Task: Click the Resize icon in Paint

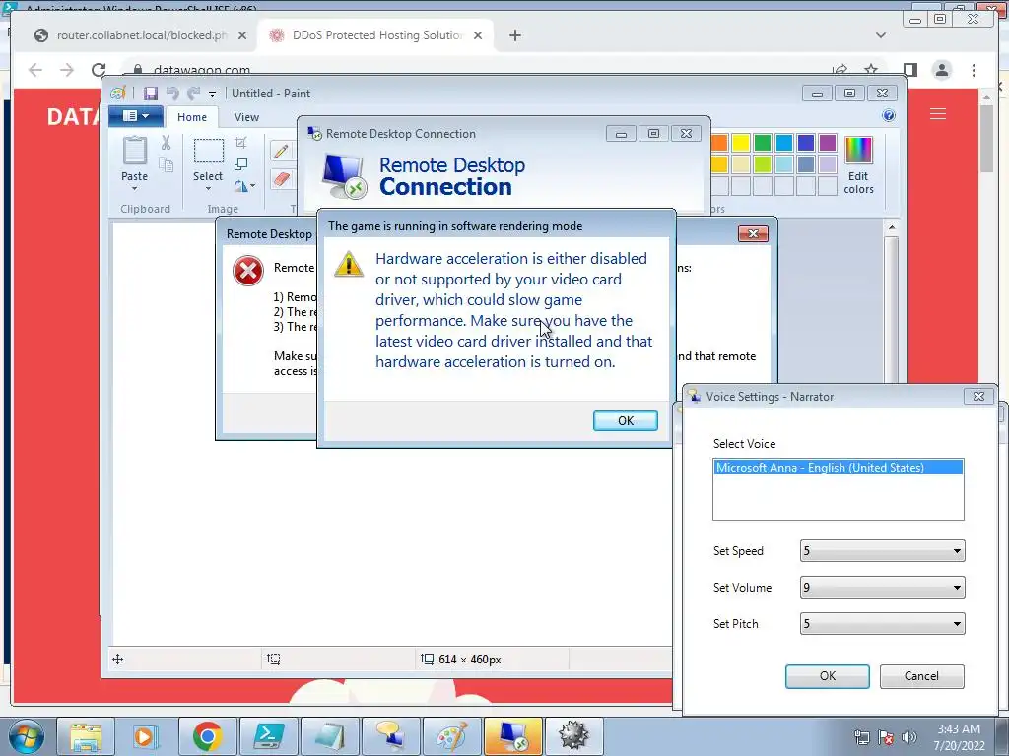Action: 241,164
